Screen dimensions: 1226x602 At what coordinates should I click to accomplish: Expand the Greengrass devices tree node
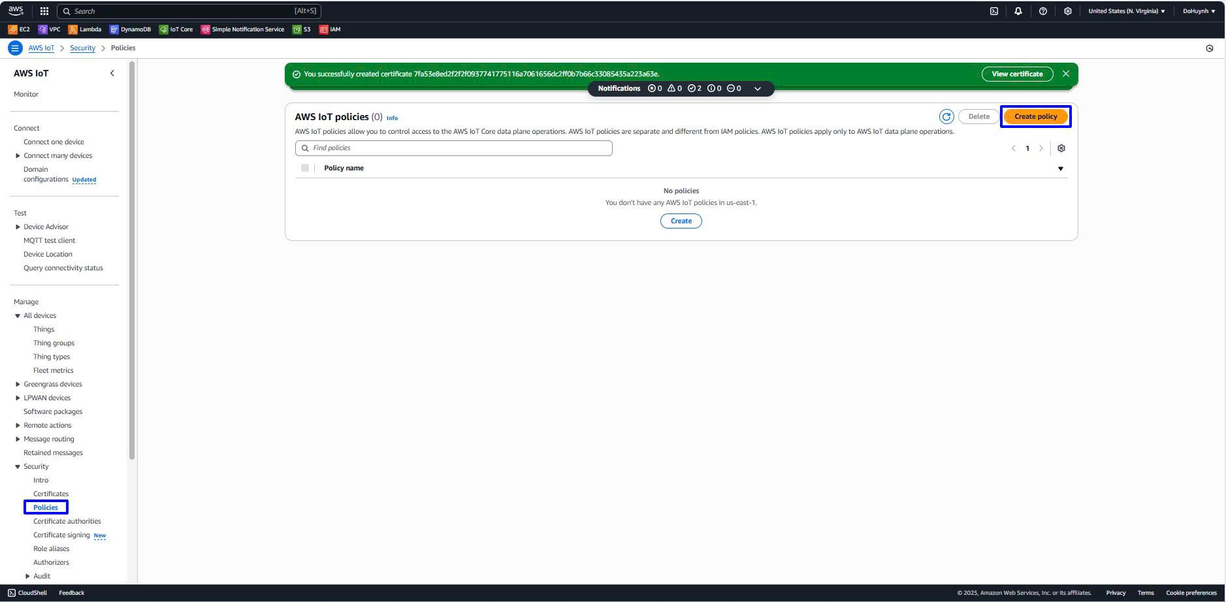tap(18, 384)
